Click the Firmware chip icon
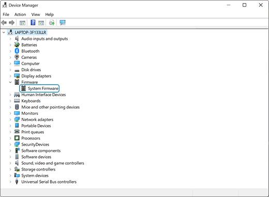269x197 pixels. pos(17,82)
